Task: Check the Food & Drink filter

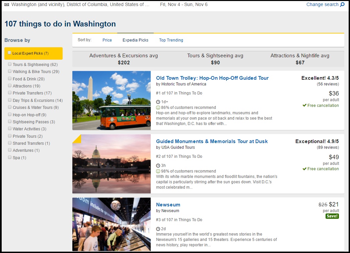Action: coord(9,78)
